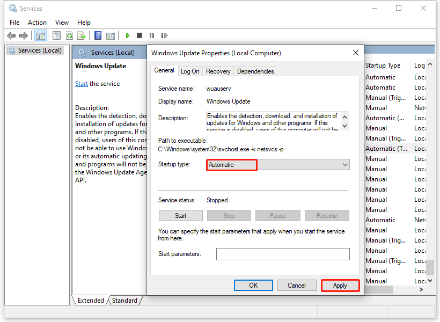This screenshot has width=440, height=322.
Task: Go back with the toolbar Back arrow
Action: coord(11,35)
